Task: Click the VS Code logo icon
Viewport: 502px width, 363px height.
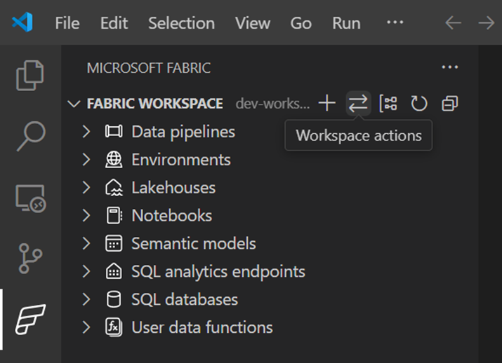Action: pos(22,22)
